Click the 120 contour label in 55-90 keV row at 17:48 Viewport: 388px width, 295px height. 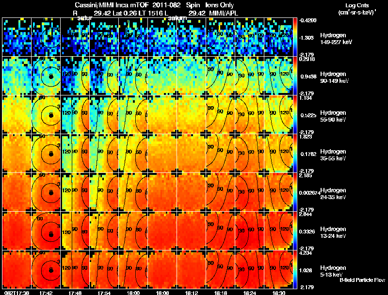[x=66, y=113]
